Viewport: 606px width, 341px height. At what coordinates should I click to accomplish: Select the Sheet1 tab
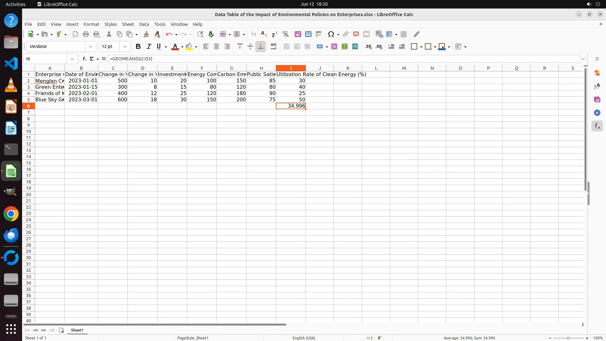point(77,330)
